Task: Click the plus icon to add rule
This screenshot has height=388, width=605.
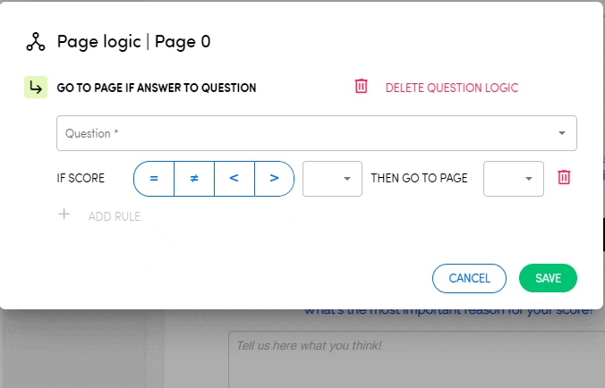Action: tap(64, 215)
